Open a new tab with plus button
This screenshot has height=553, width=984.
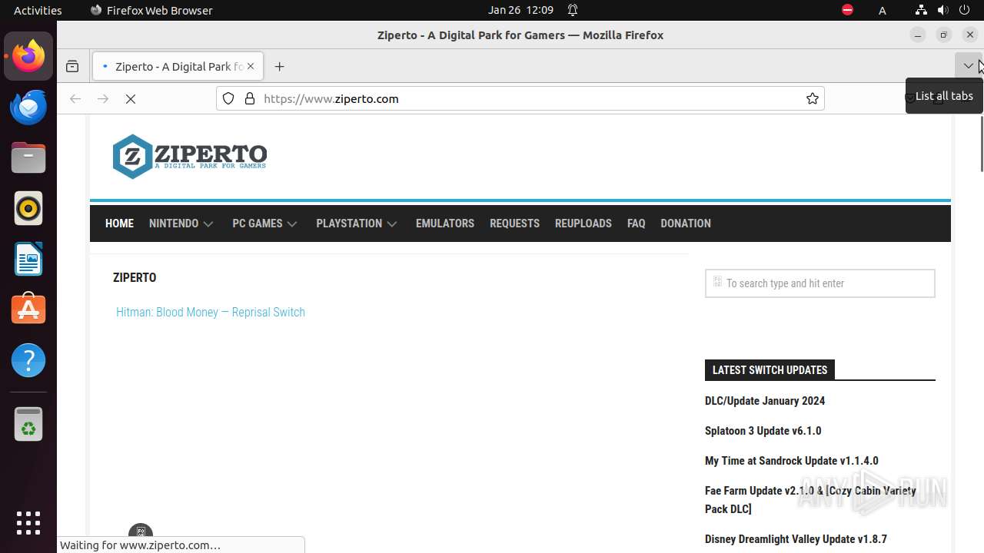(x=279, y=67)
